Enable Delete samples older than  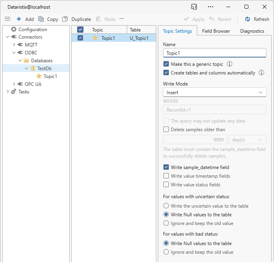pos(166,130)
